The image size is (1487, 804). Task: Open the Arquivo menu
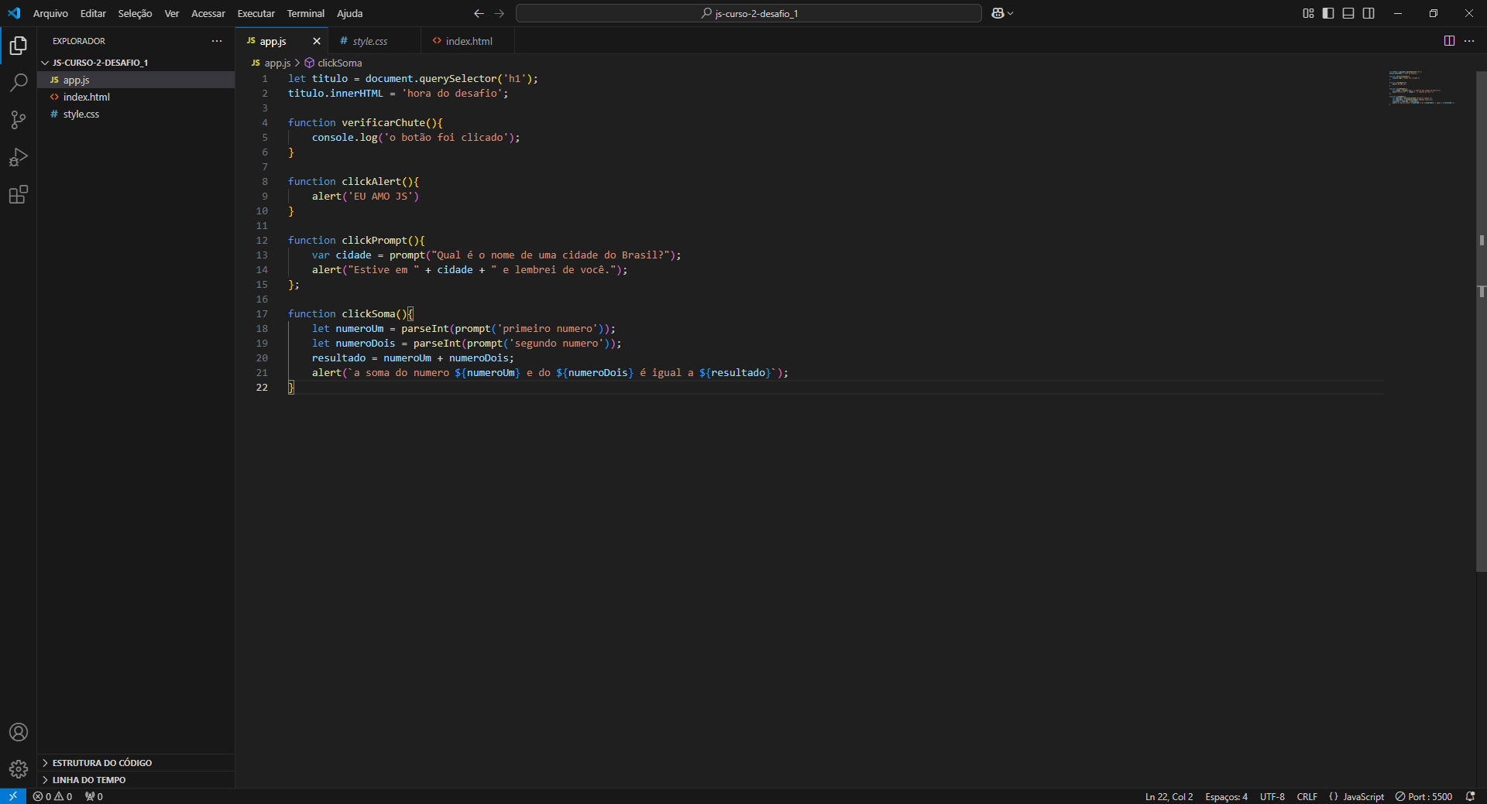click(x=50, y=13)
